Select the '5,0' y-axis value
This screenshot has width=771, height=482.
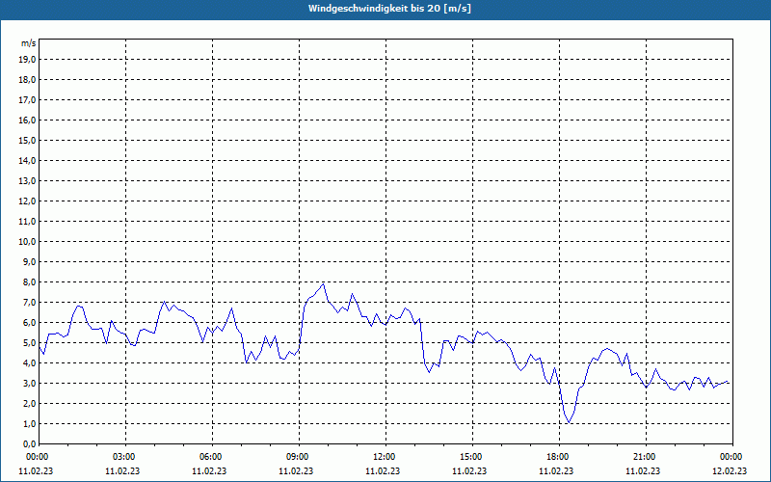(x=30, y=343)
